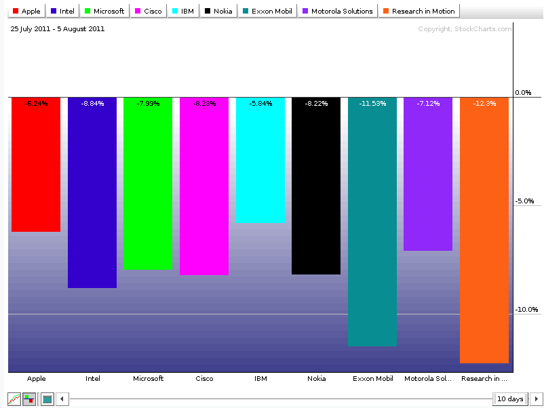544x408 pixels.
Task: Toggle the IBM legend tab
Action: pyautogui.click(x=183, y=11)
